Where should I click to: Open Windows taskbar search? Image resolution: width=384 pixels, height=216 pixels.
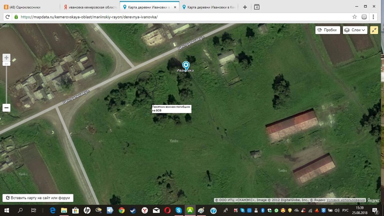(x=20, y=210)
